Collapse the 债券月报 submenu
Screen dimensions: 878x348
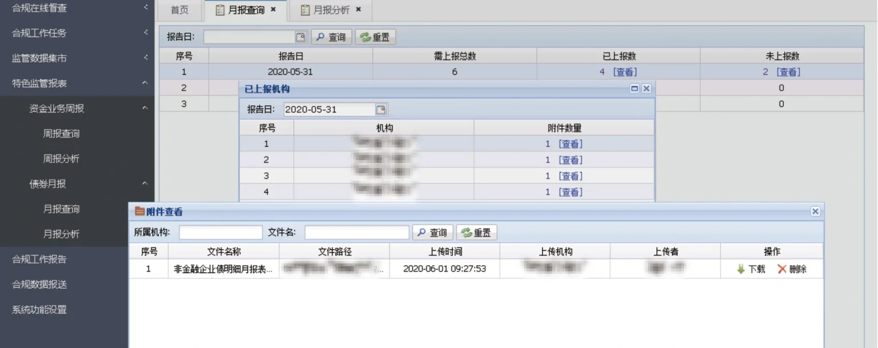pos(145,184)
